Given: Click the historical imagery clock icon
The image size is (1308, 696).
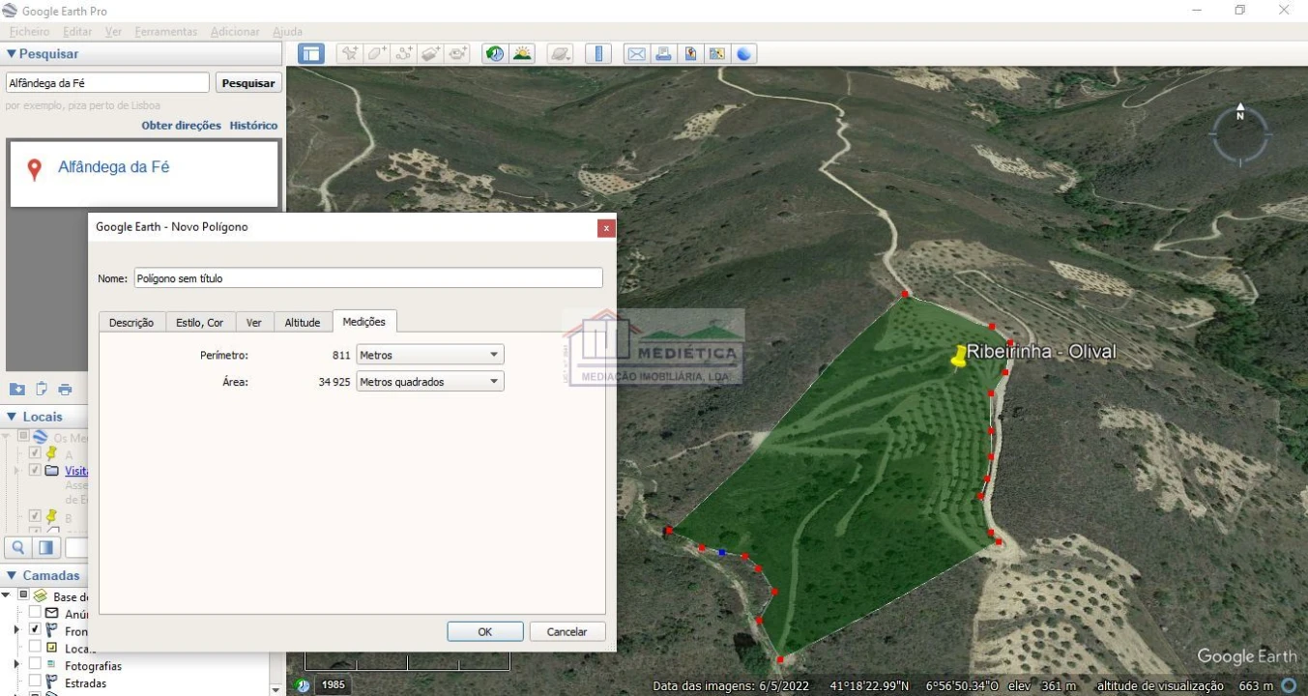Looking at the screenshot, I should point(495,54).
